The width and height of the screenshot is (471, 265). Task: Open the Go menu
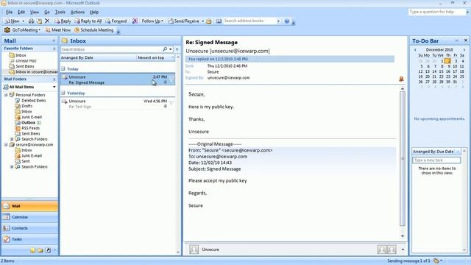pyautogui.click(x=47, y=12)
